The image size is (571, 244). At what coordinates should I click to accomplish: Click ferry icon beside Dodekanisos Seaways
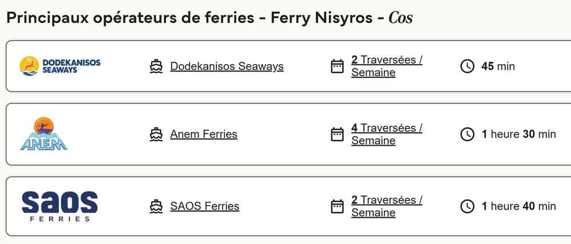pyautogui.click(x=156, y=66)
